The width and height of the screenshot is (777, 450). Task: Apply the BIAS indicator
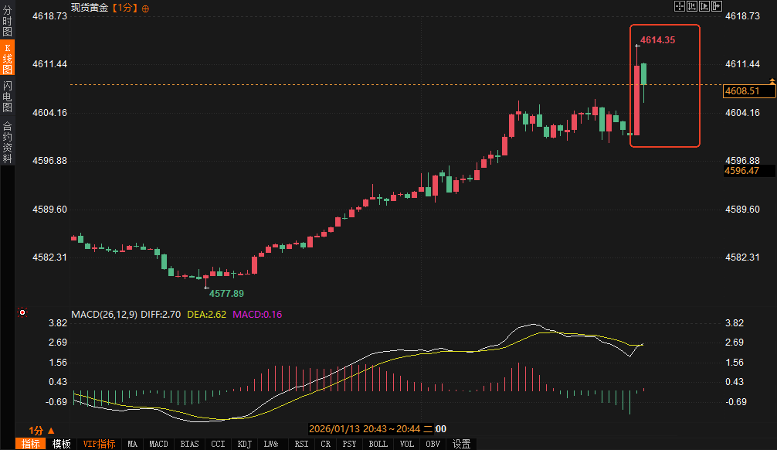point(189,444)
